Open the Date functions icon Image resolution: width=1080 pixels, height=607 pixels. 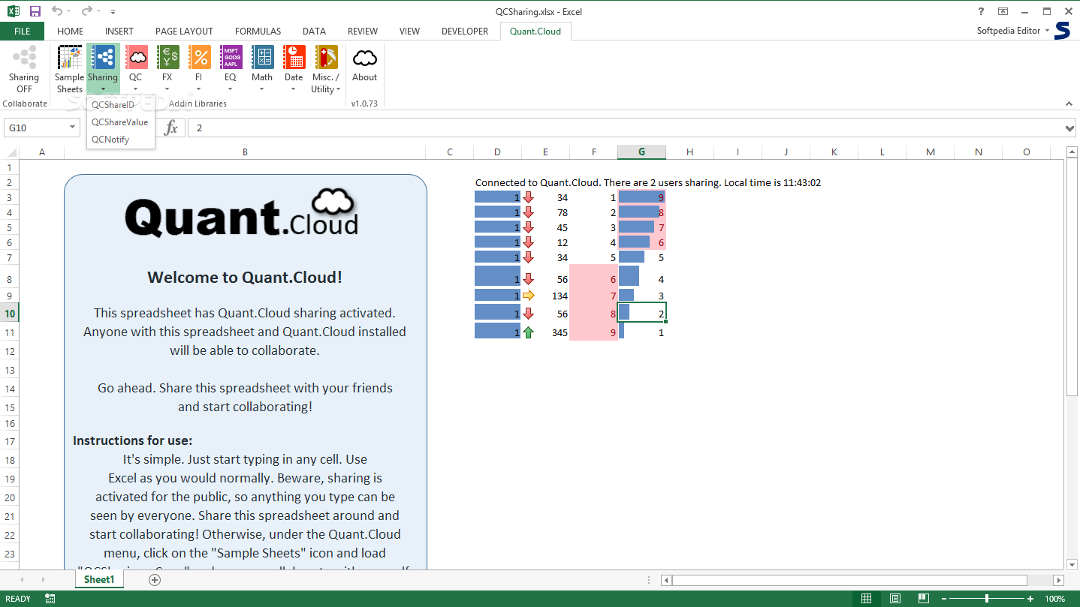(294, 58)
